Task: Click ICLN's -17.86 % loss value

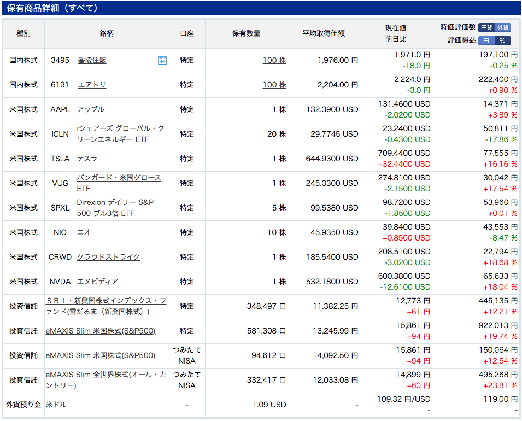Action: [x=501, y=139]
